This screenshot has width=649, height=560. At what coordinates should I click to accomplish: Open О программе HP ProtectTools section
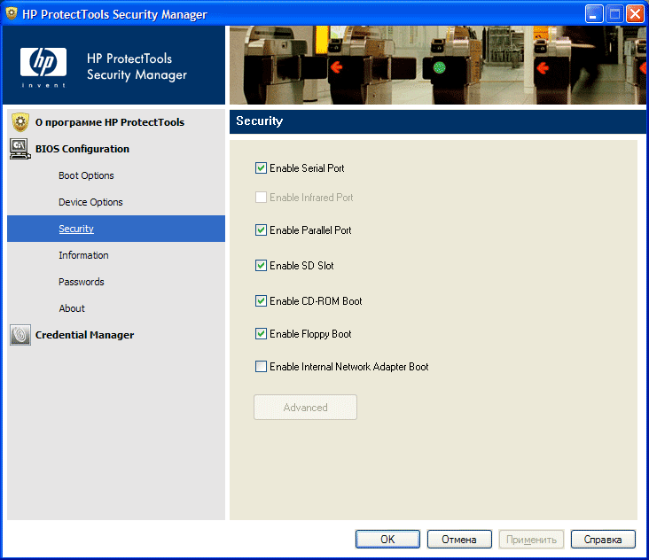click(110, 122)
